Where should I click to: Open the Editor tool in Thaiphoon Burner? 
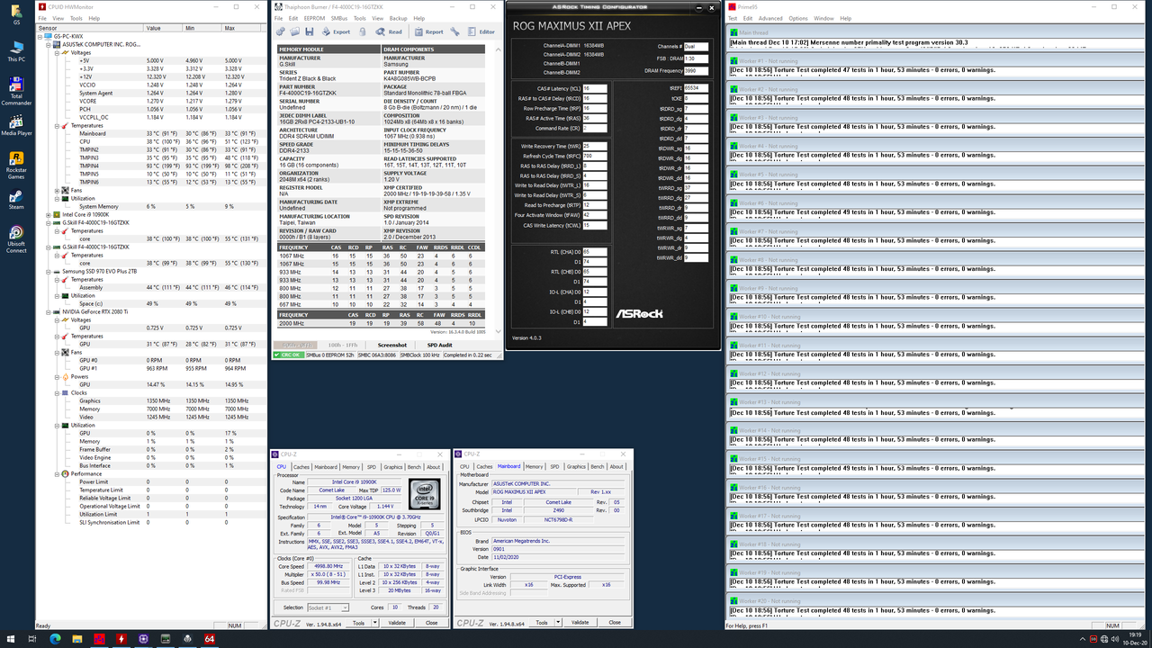[481, 31]
